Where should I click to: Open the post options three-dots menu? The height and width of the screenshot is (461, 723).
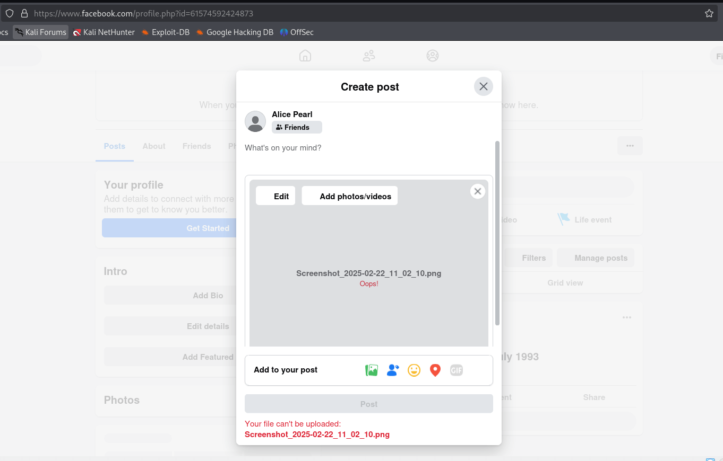627,317
